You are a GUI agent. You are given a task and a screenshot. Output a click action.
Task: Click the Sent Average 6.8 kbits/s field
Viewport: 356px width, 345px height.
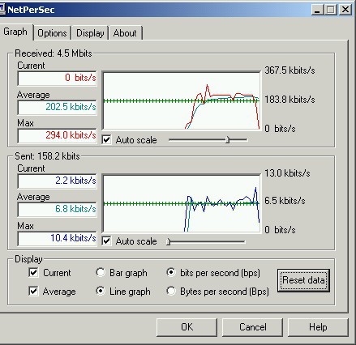57,210
